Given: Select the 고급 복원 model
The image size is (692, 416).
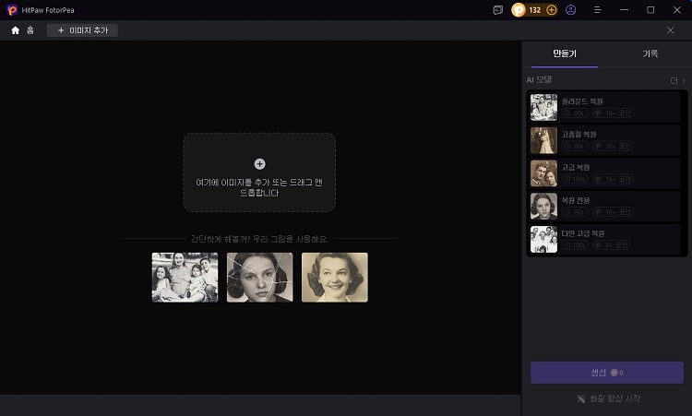Looking at the screenshot, I should [x=604, y=173].
